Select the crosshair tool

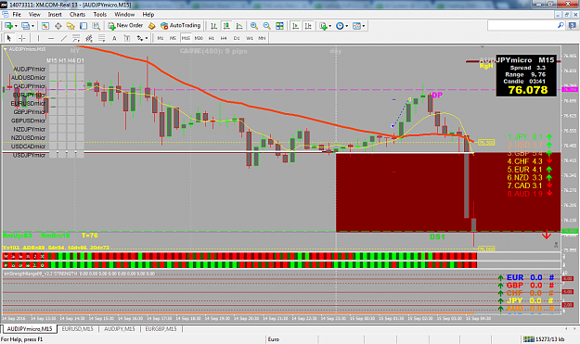pyautogui.click(x=22, y=38)
